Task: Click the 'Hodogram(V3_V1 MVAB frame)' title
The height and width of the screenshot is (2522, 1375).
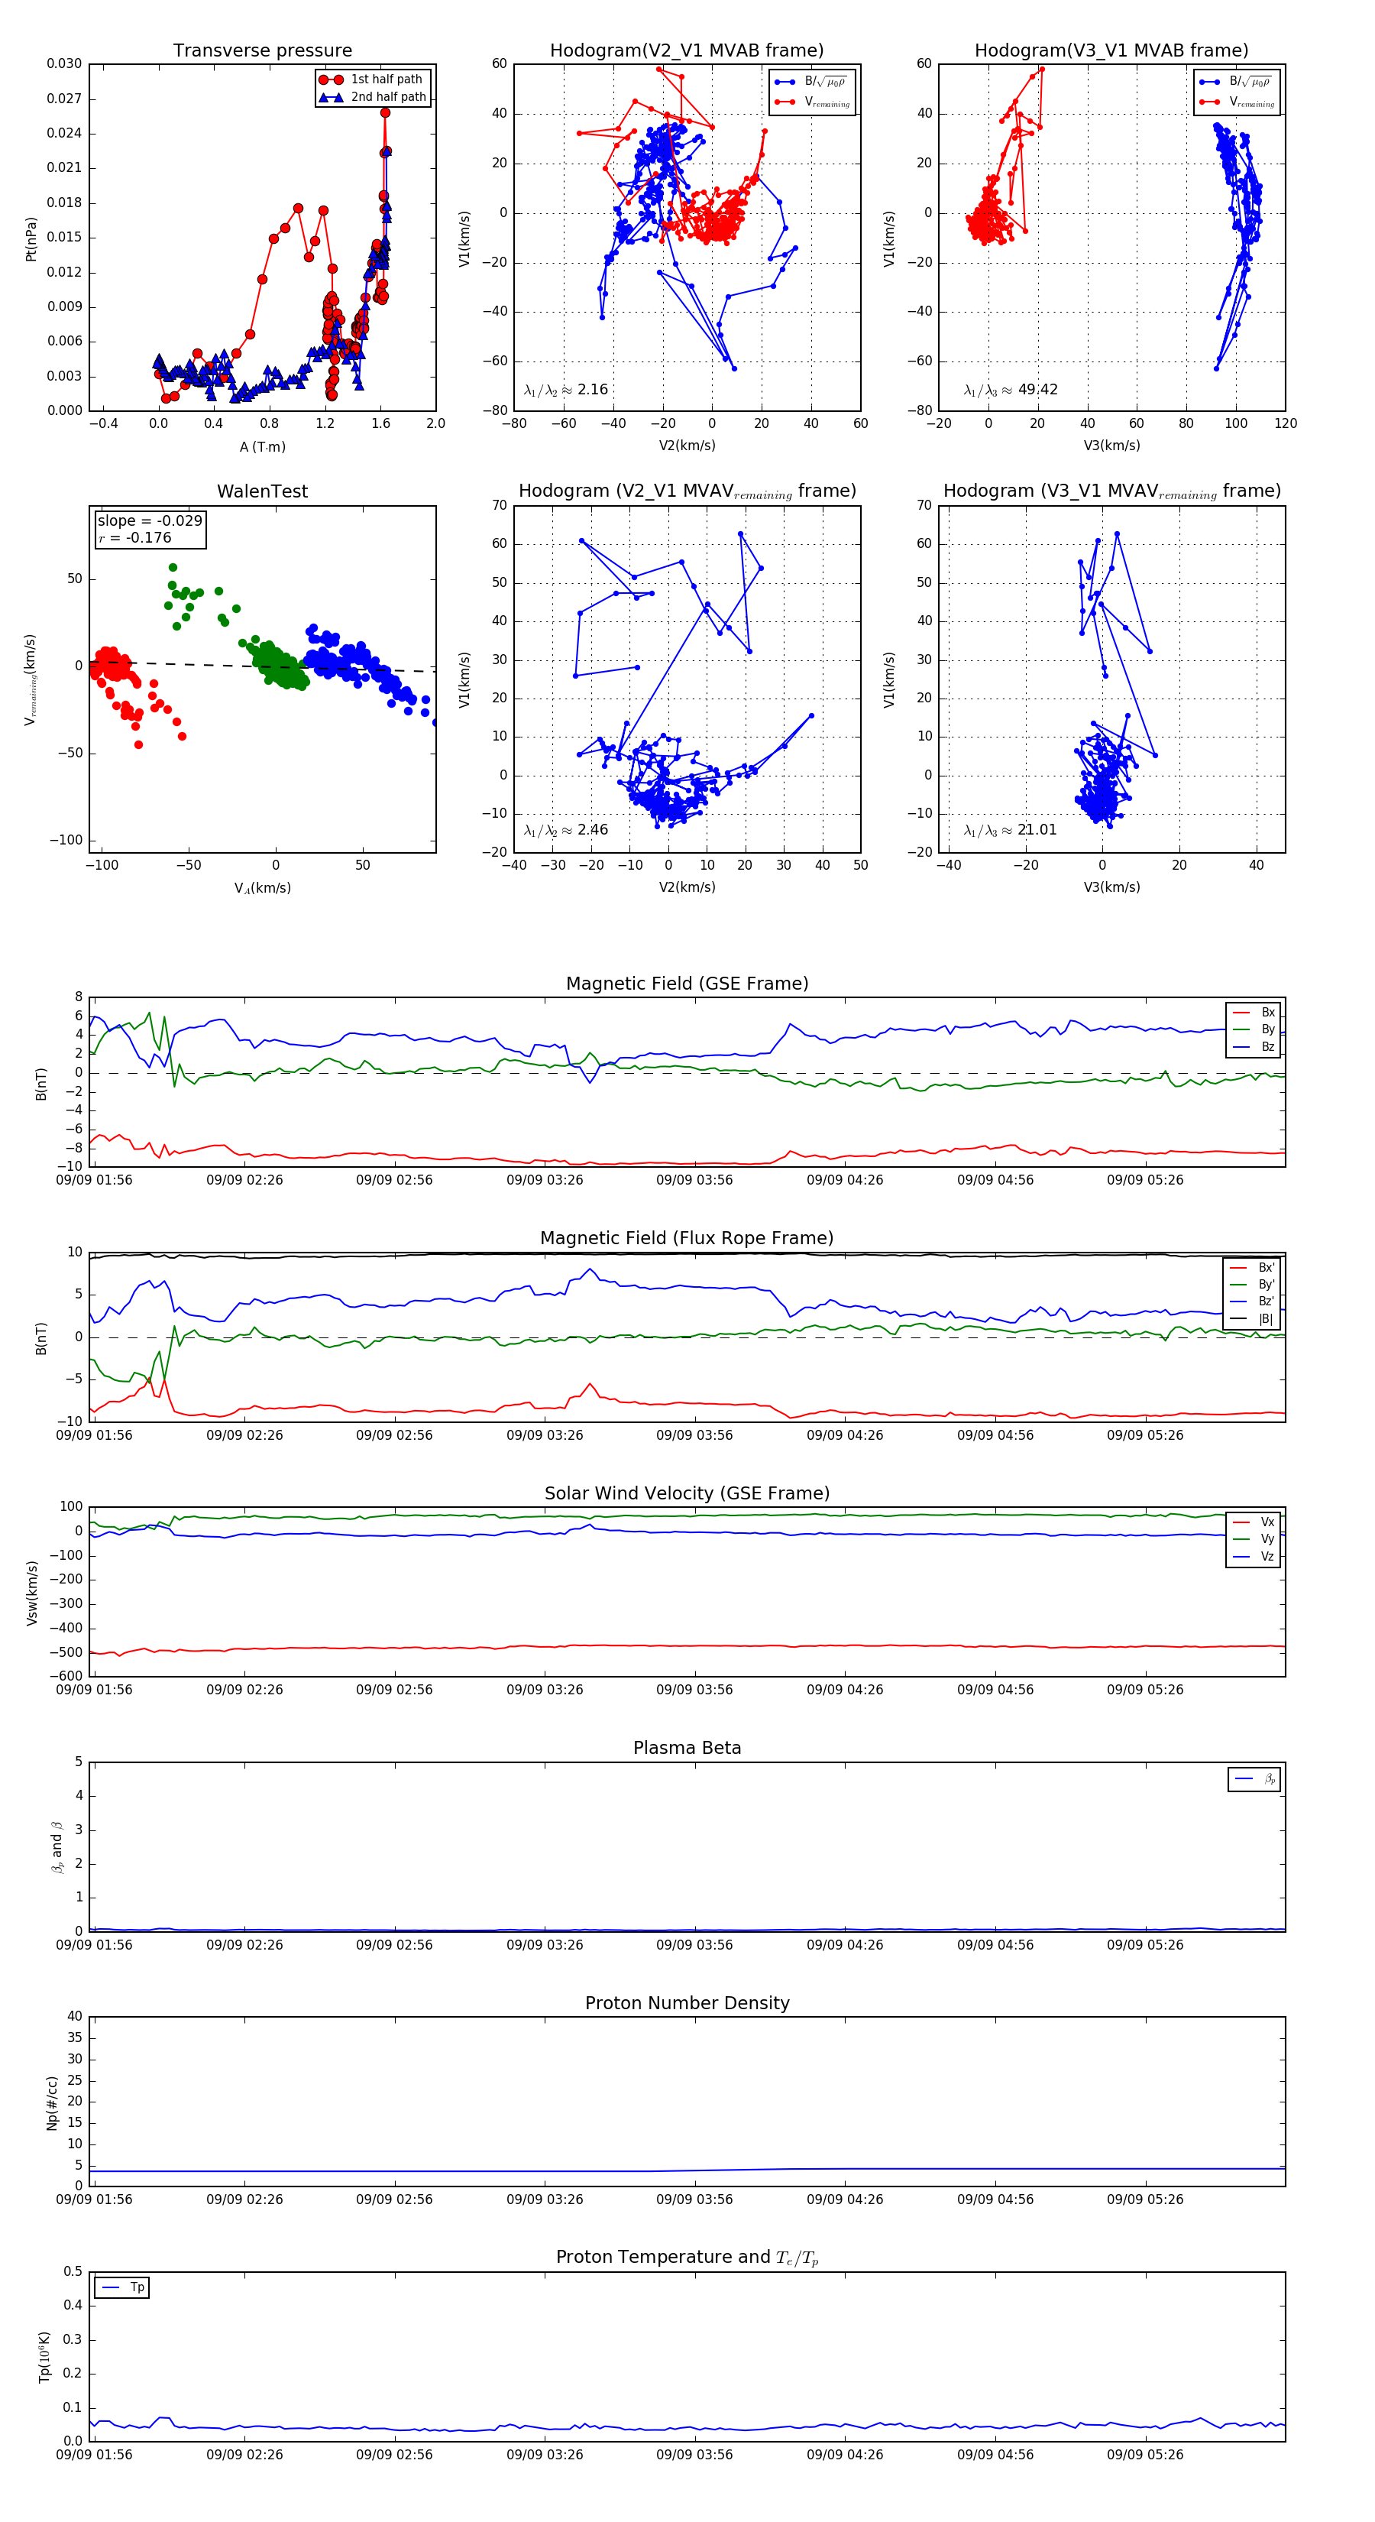Action: (x=1111, y=50)
